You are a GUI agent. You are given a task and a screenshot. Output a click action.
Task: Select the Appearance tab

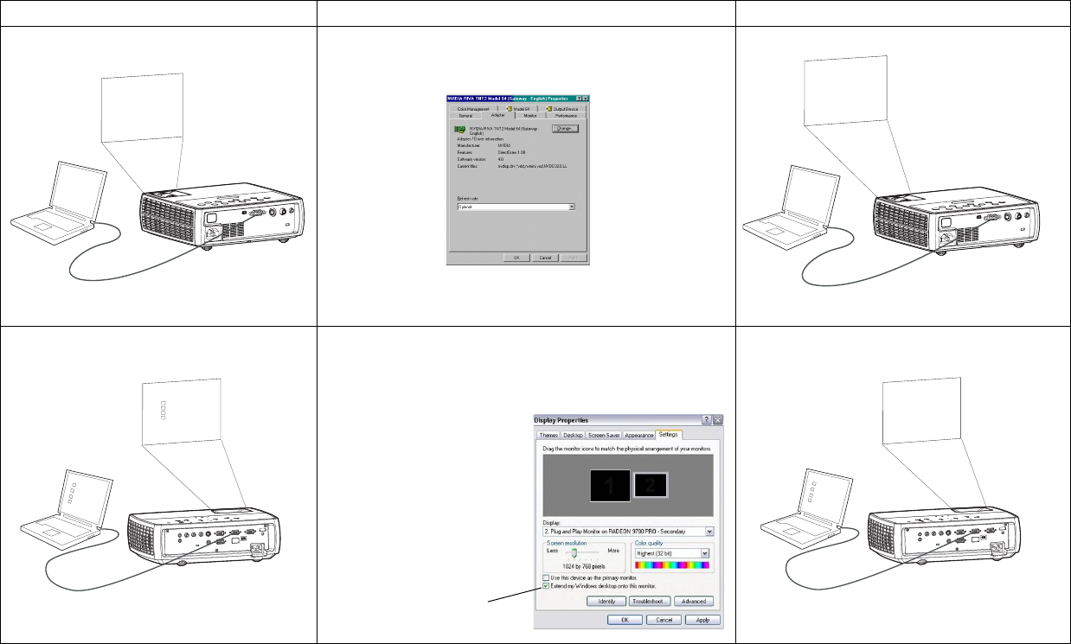(638, 436)
